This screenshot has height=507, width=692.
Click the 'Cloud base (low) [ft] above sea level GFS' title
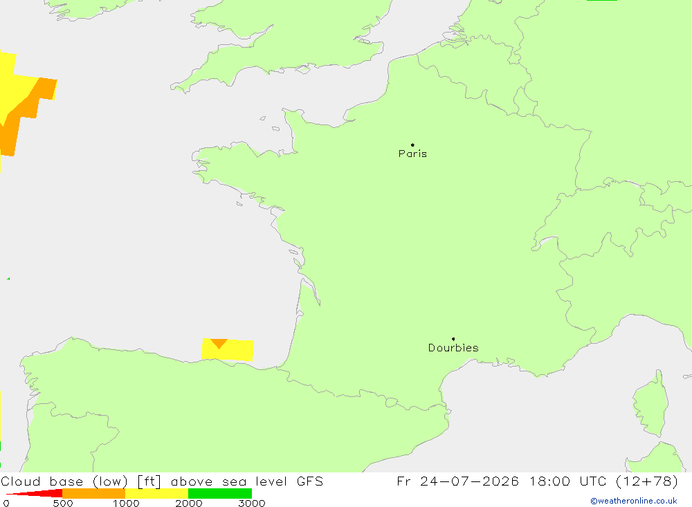[162, 481]
